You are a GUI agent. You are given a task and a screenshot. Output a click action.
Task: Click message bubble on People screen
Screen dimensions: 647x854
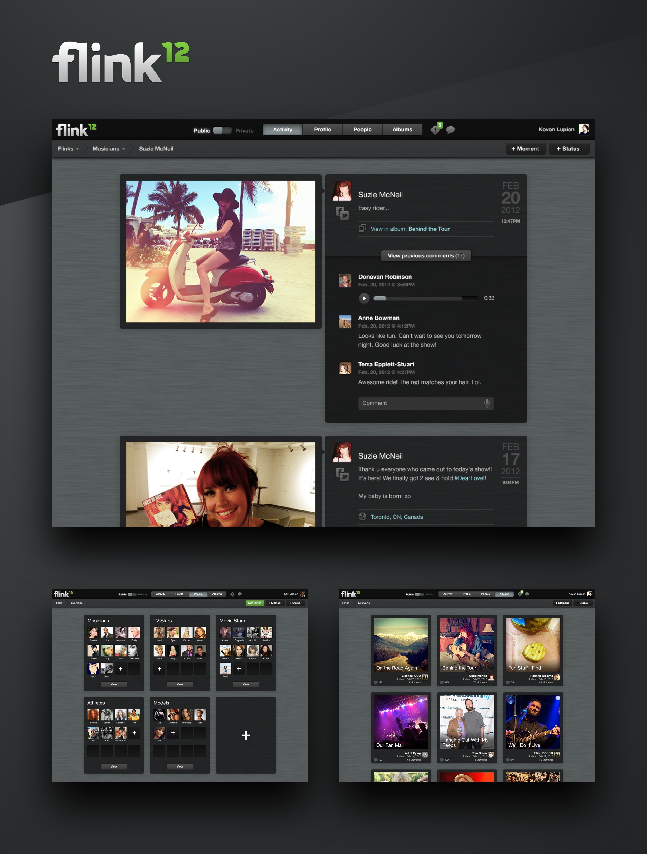pyautogui.click(x=240, y=594)
